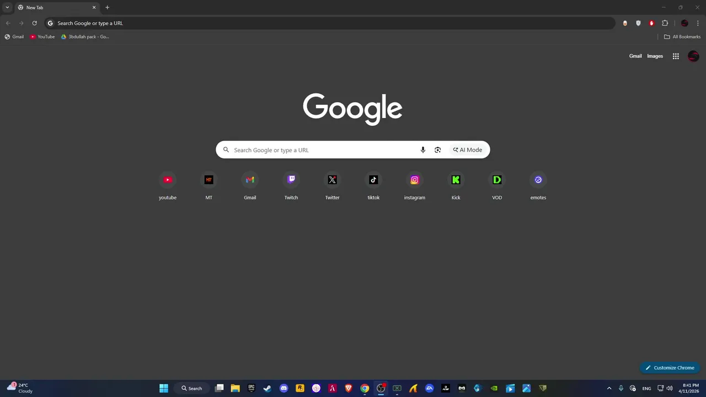Open the 3bdullah pack bookmark
Screen dimensions: 706x397
[x=85, y=37]
